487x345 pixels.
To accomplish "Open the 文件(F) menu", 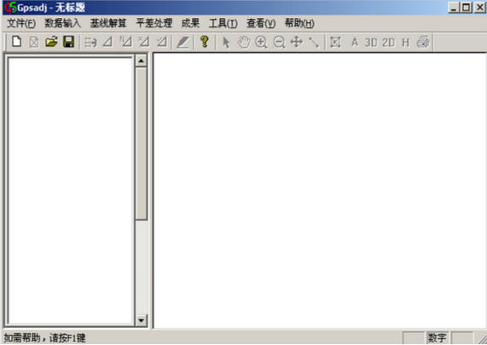I will tap(21, 23).
